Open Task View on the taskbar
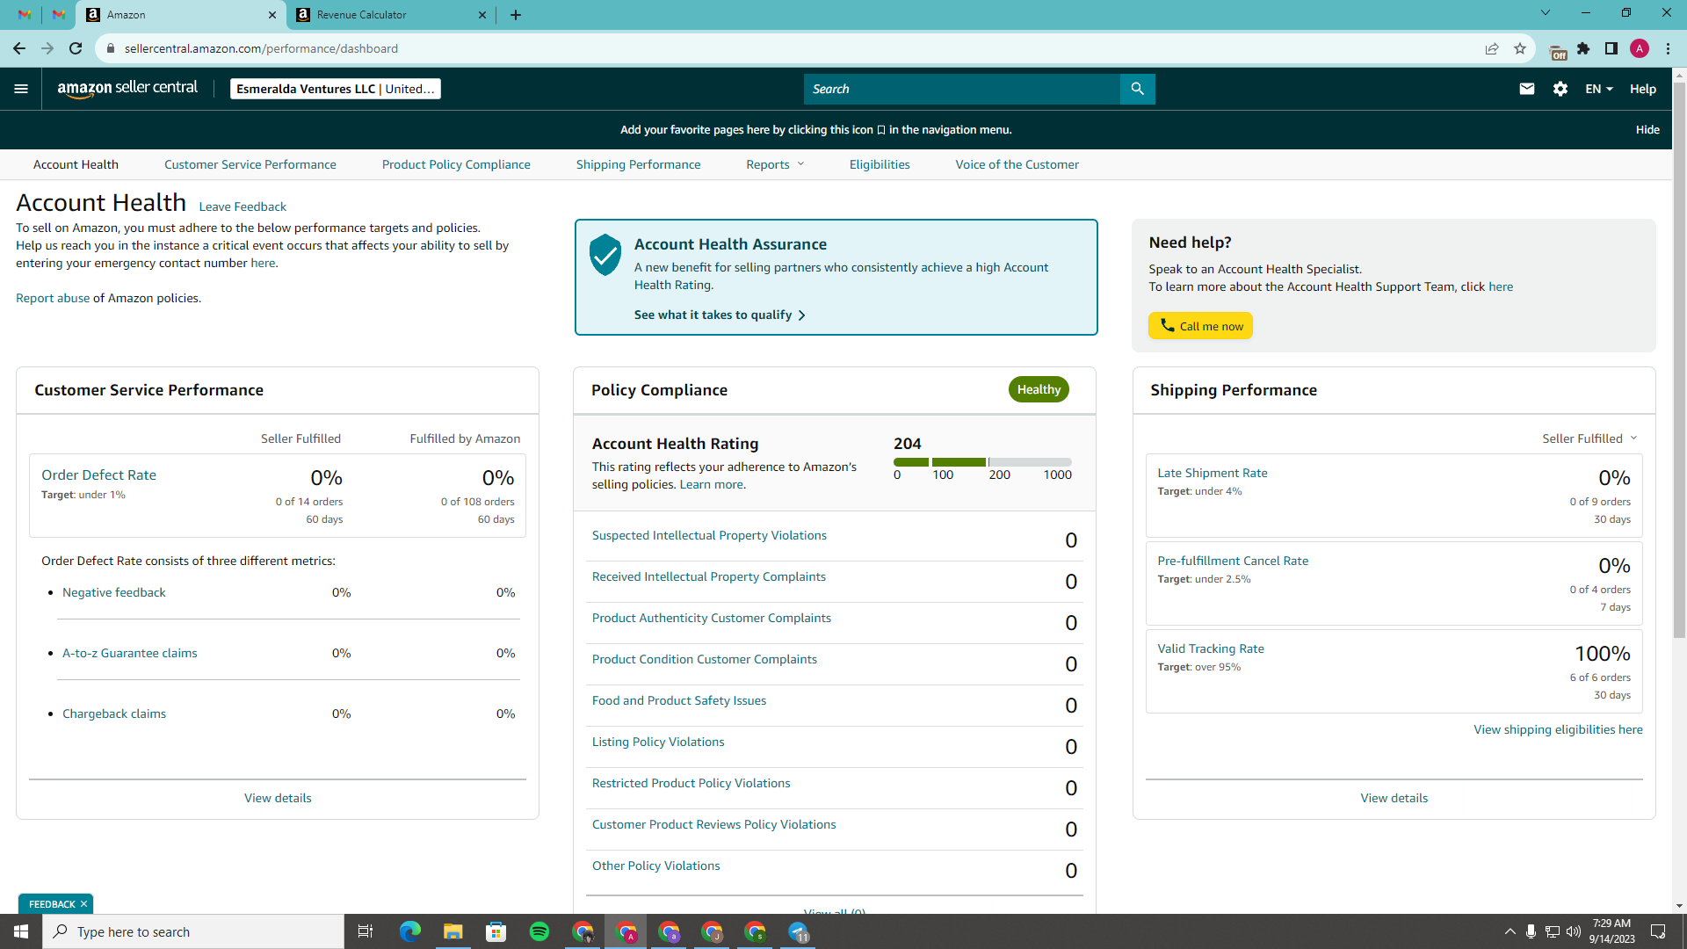 click(366, 931)
